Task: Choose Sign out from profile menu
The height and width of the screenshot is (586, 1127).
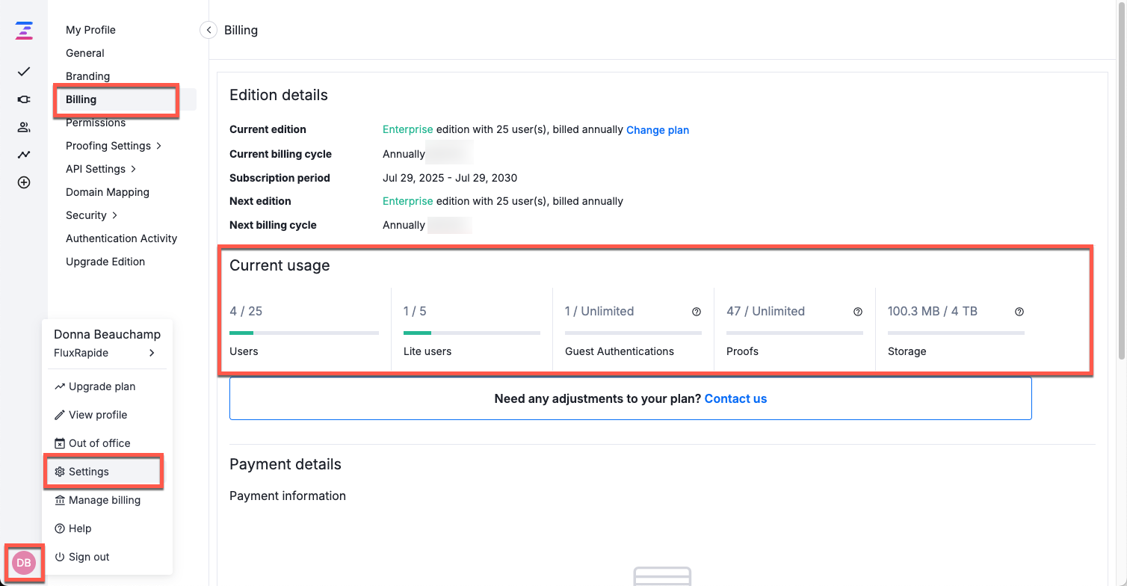Action: [88, 557]
